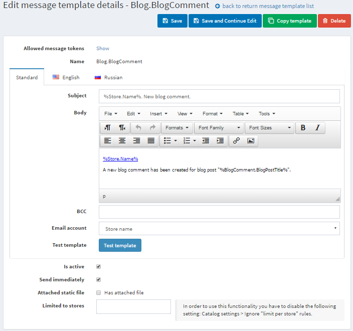Toggle bold formatting in the body editor
Viewport: 353px width, 331px height.
click(x=303, y=128)
